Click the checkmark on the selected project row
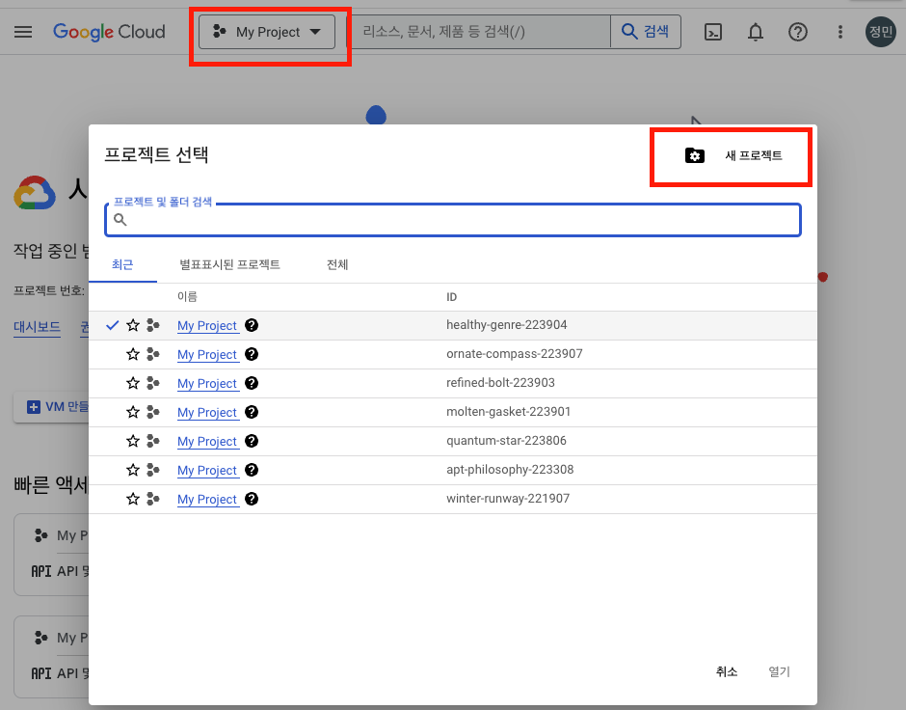Screen dimensions: 906x710 113,325
